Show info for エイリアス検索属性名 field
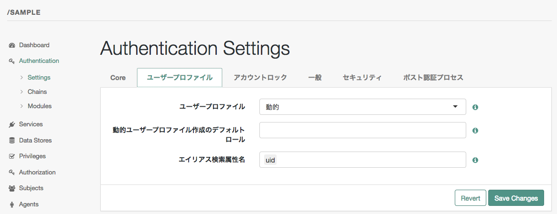 tap(475, 160)
